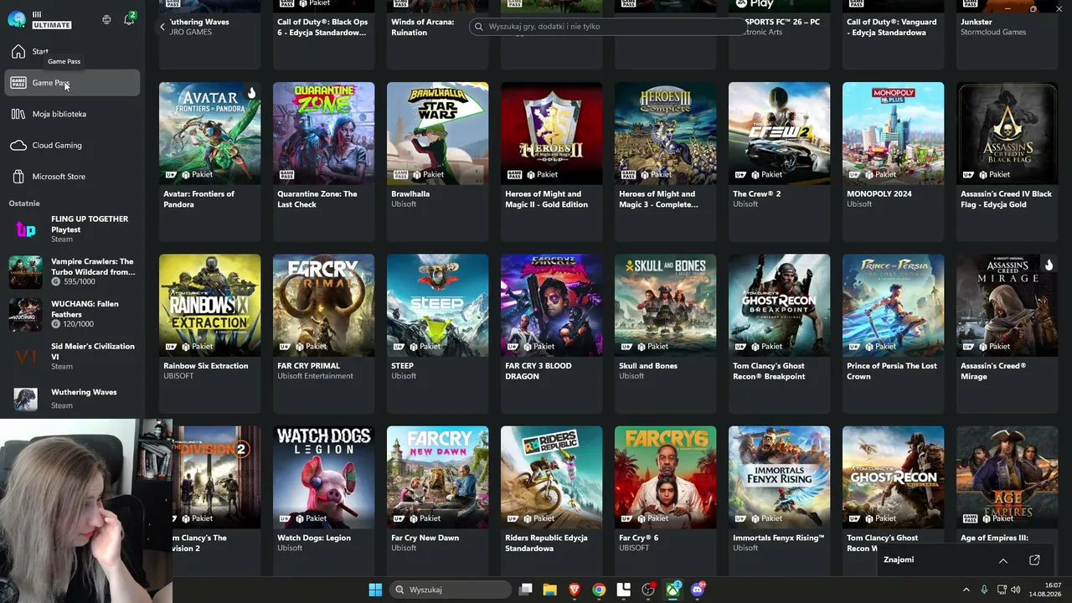Open the MONOPOLY 2024 game cover
The width and height of the screenshot is (1072, 603).
pyautogui.click(x=893, y=133)
